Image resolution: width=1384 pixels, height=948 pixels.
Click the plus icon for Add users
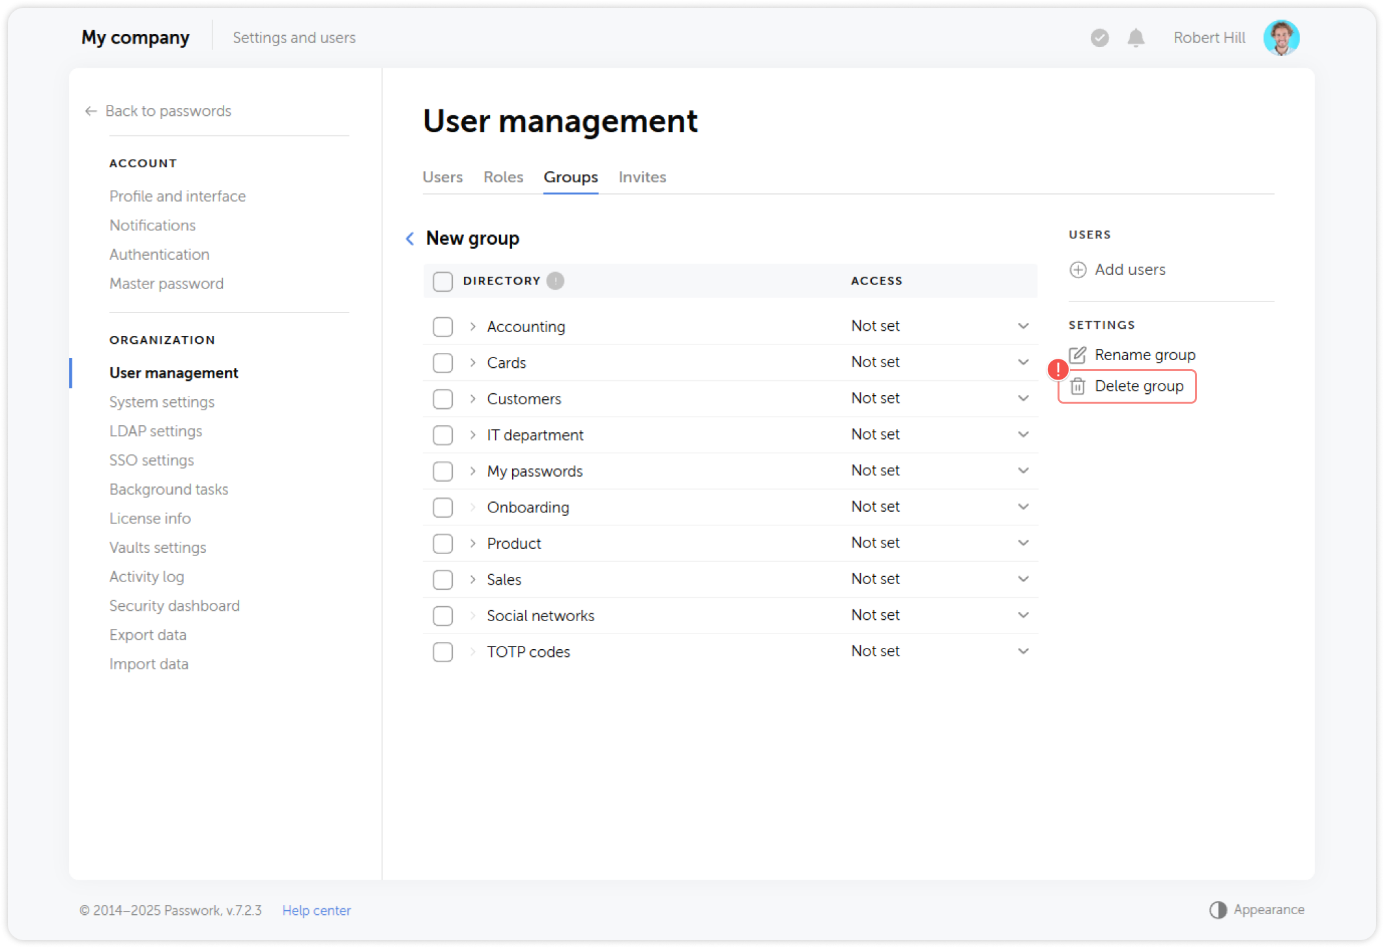(1078, 270)
